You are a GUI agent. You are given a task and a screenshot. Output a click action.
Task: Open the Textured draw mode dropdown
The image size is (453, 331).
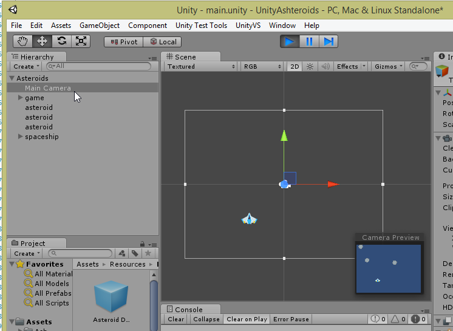pyautogui.click(x=200, y=67)
